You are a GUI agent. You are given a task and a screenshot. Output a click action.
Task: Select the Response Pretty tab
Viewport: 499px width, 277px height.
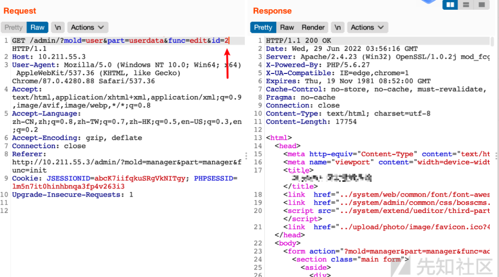[x=263, y=27]
